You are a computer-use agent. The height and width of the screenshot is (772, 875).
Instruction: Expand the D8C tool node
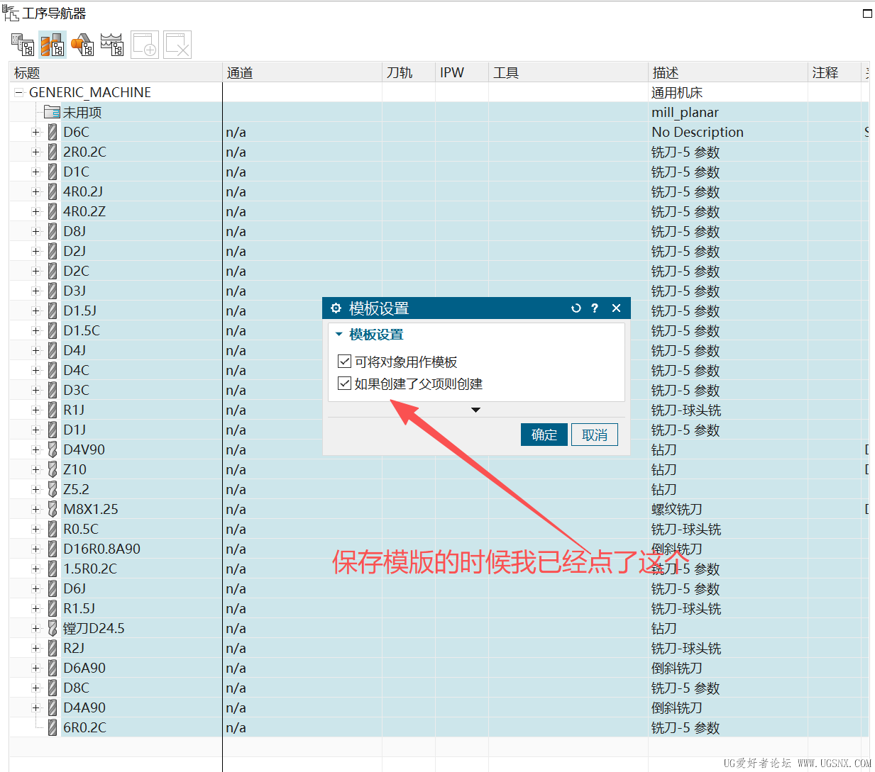pyautogui.click(x=35, y=688)
